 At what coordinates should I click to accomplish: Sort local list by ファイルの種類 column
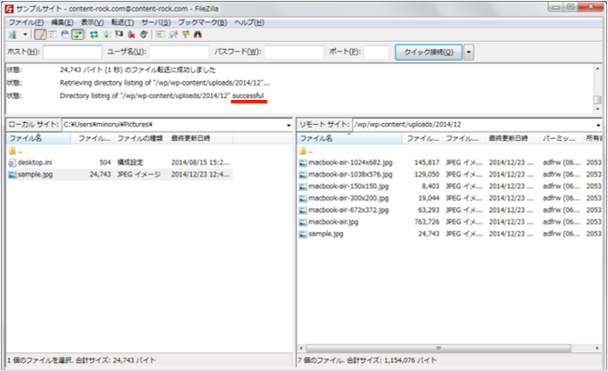click(x=140, y=138)
